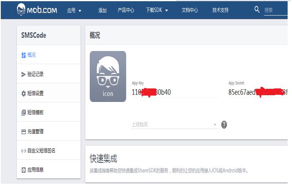Click the App Key value field

coord(175,92)
